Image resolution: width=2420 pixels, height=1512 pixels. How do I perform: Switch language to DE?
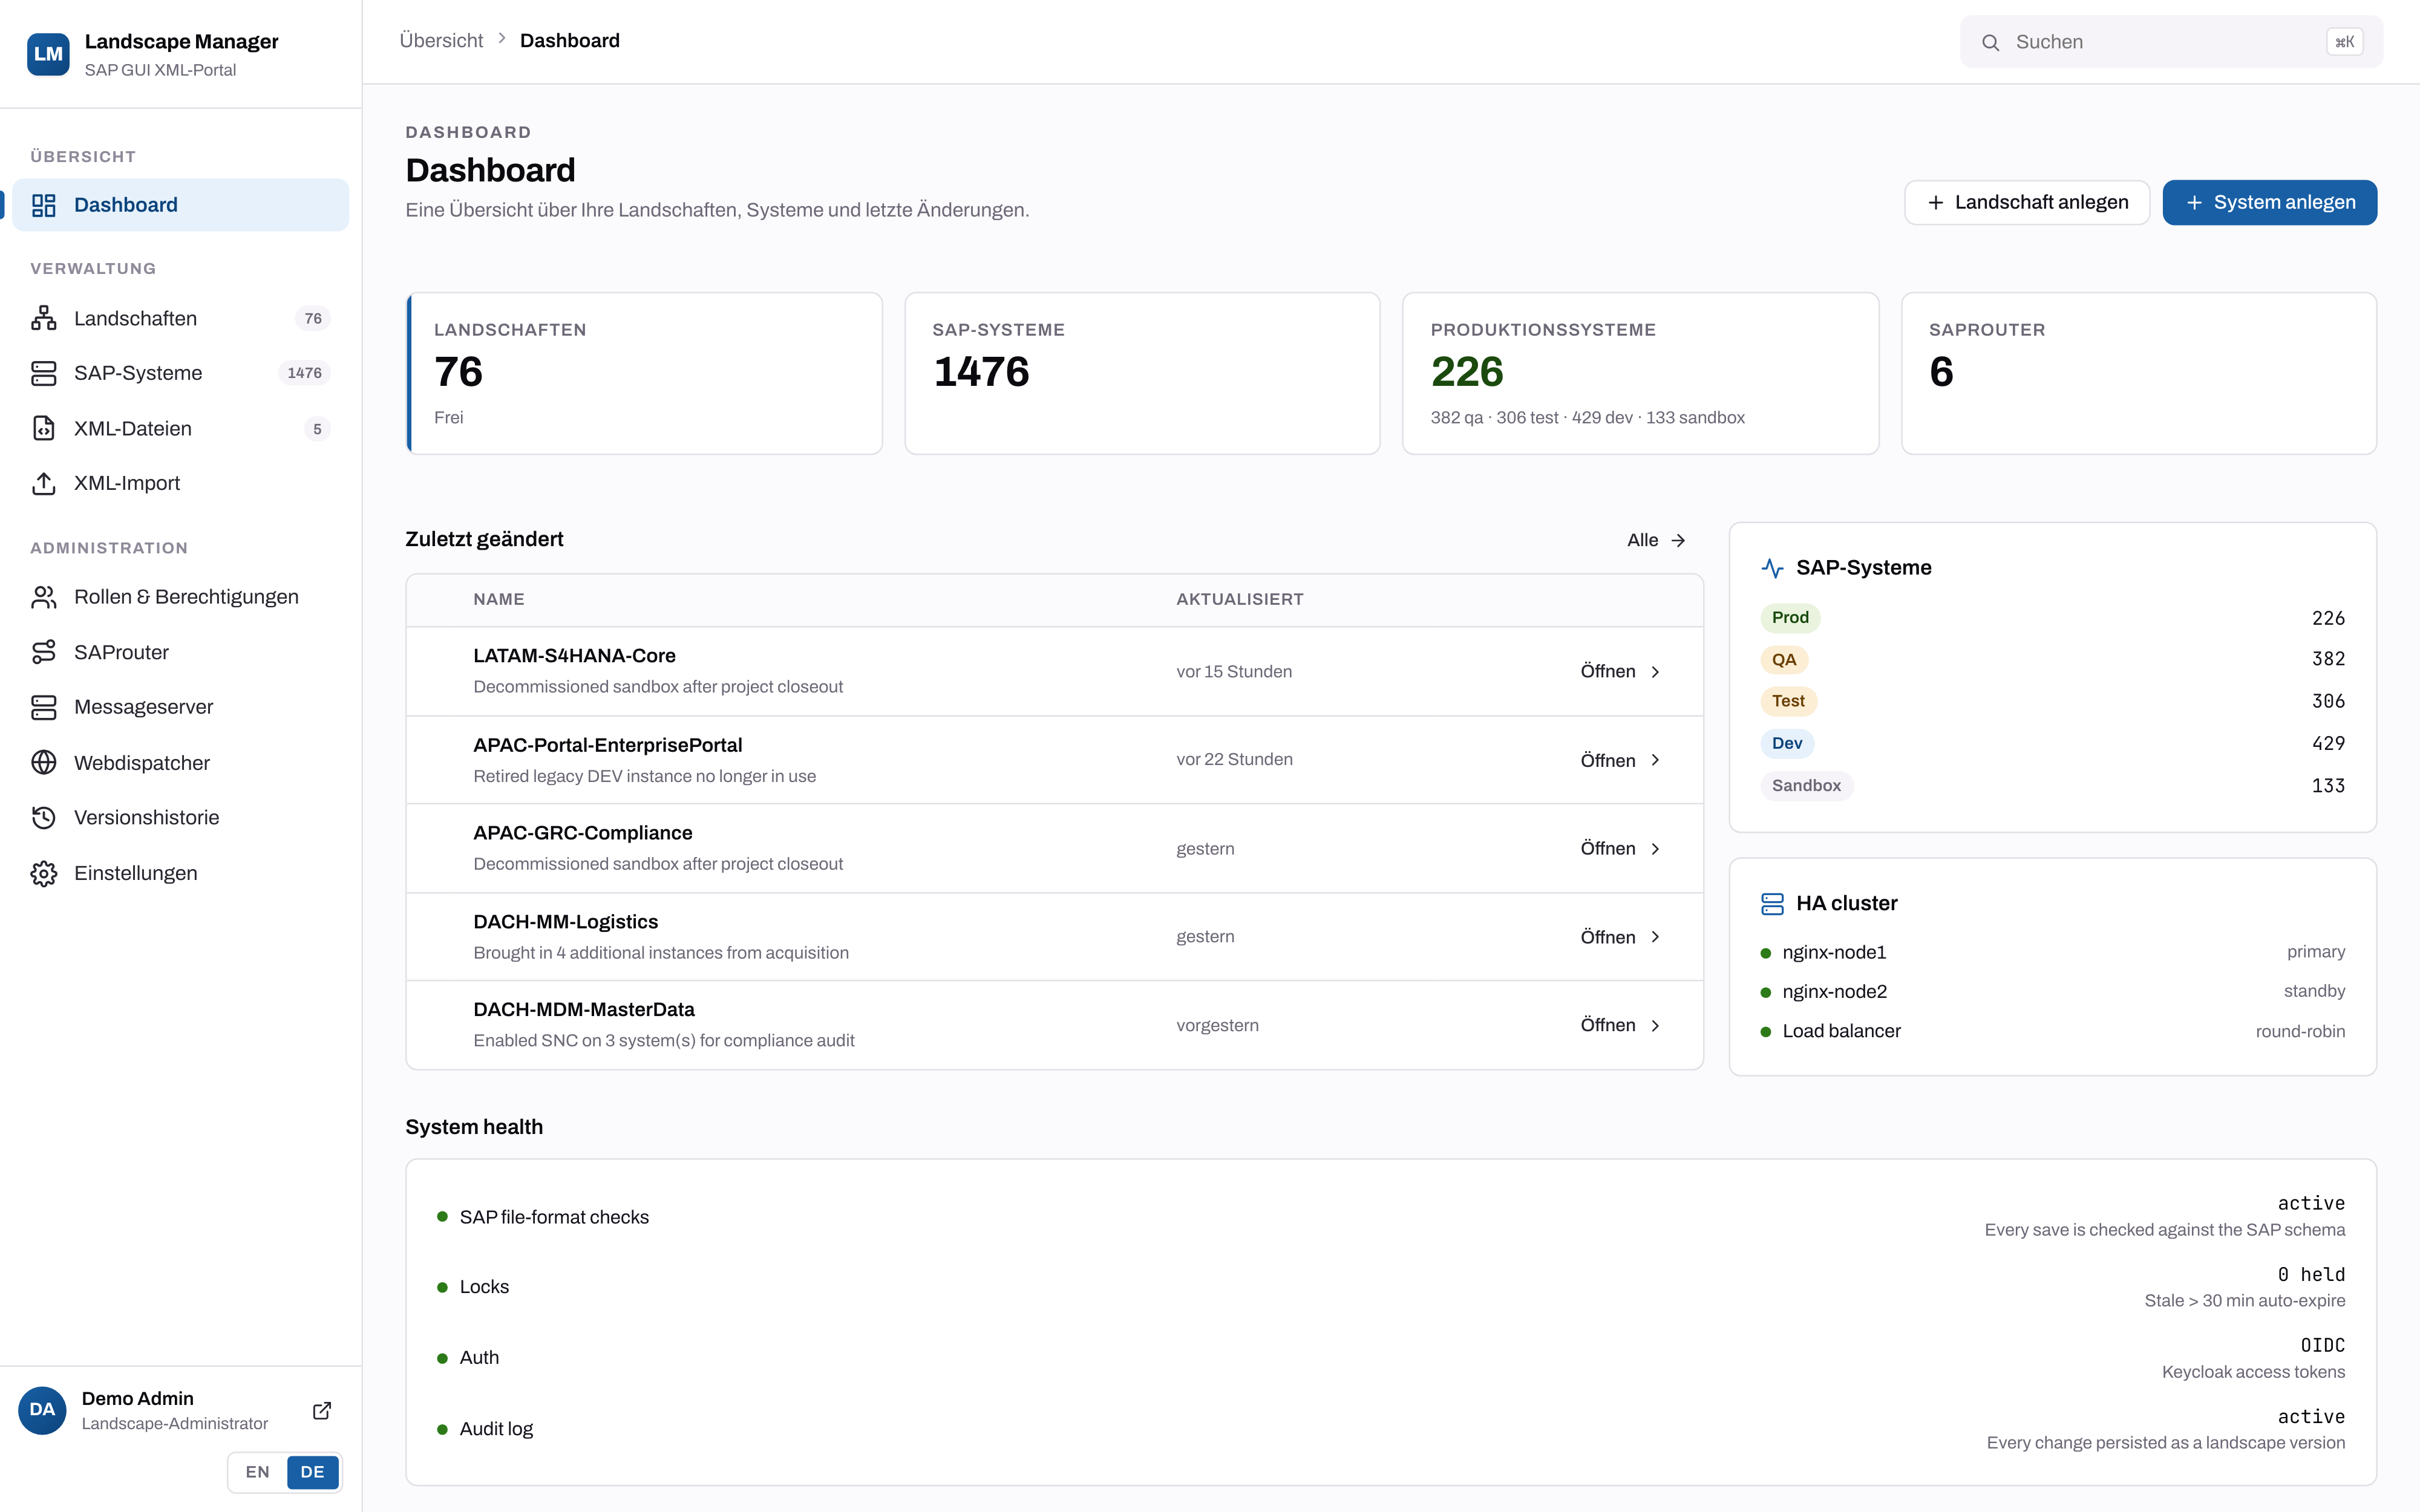coord(312,1472)
